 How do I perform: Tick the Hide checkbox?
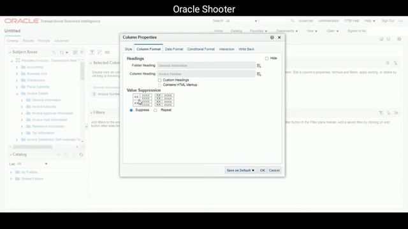pyautogui.click(x=266, y=59)
